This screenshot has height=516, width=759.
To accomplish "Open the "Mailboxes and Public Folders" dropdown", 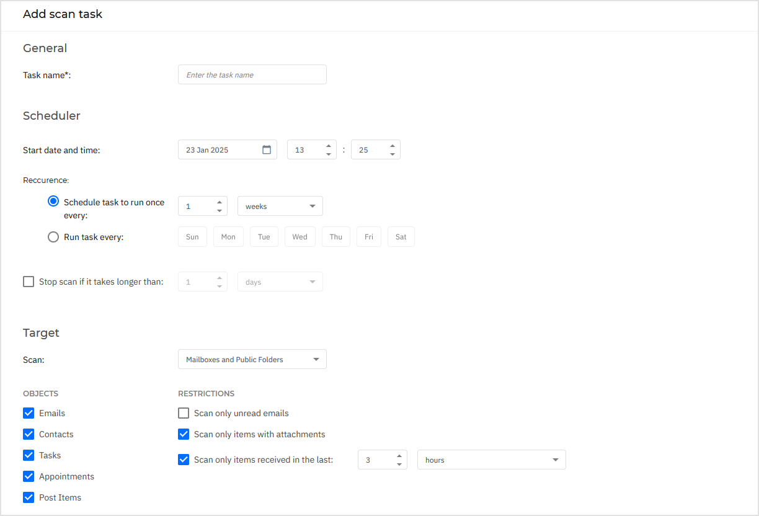I will click(x=252, y=358).
